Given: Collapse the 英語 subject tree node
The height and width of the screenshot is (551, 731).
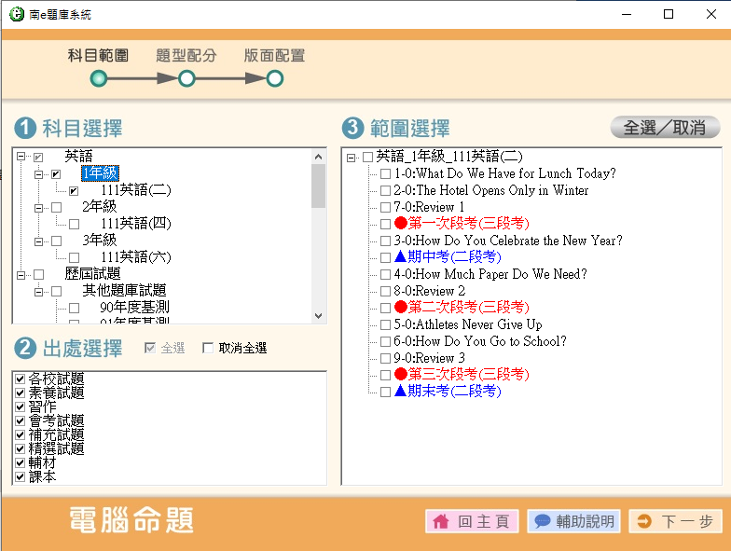Looking at the screenshot, I should [x=20, y=157].
